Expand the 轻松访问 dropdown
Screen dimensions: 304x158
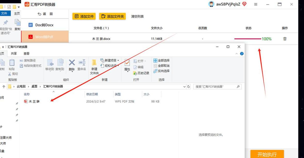pos(118,66)
